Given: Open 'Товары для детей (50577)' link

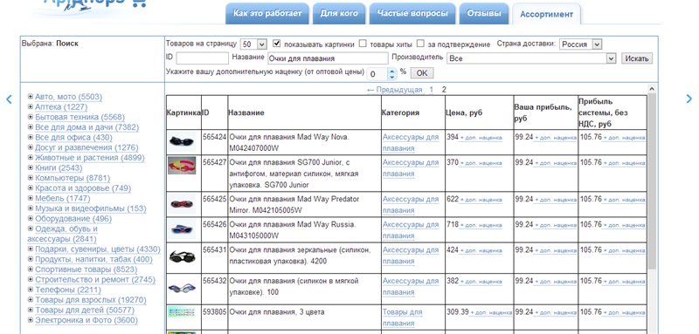Looking at the screenshot, I should coord(85,310).
